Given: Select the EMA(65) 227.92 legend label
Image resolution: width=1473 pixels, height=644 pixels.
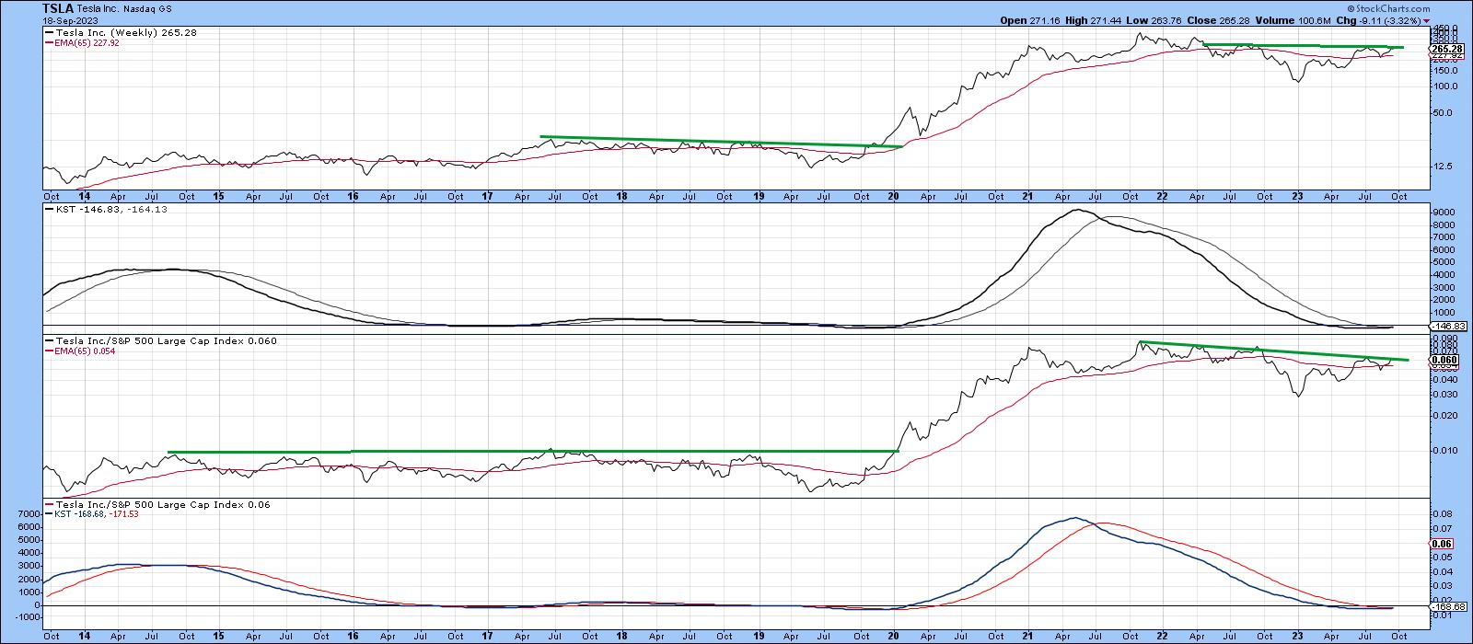Looking at the screenshot, I should [84, 41].
